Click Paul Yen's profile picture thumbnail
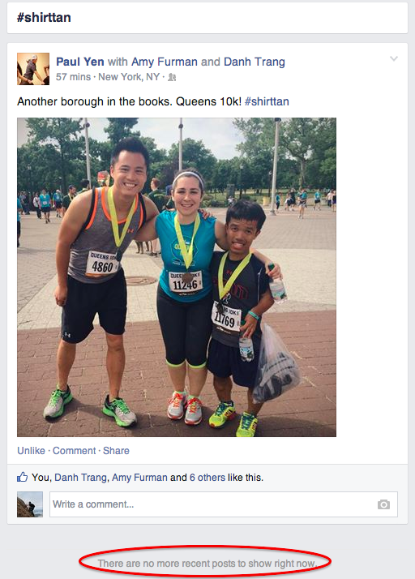This screenshot has height=579, width=415. tap(33, 69)
